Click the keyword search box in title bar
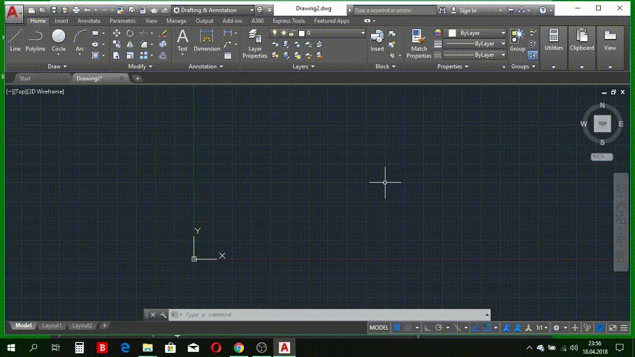Screen dimensions: 635x357 (394, 10)
